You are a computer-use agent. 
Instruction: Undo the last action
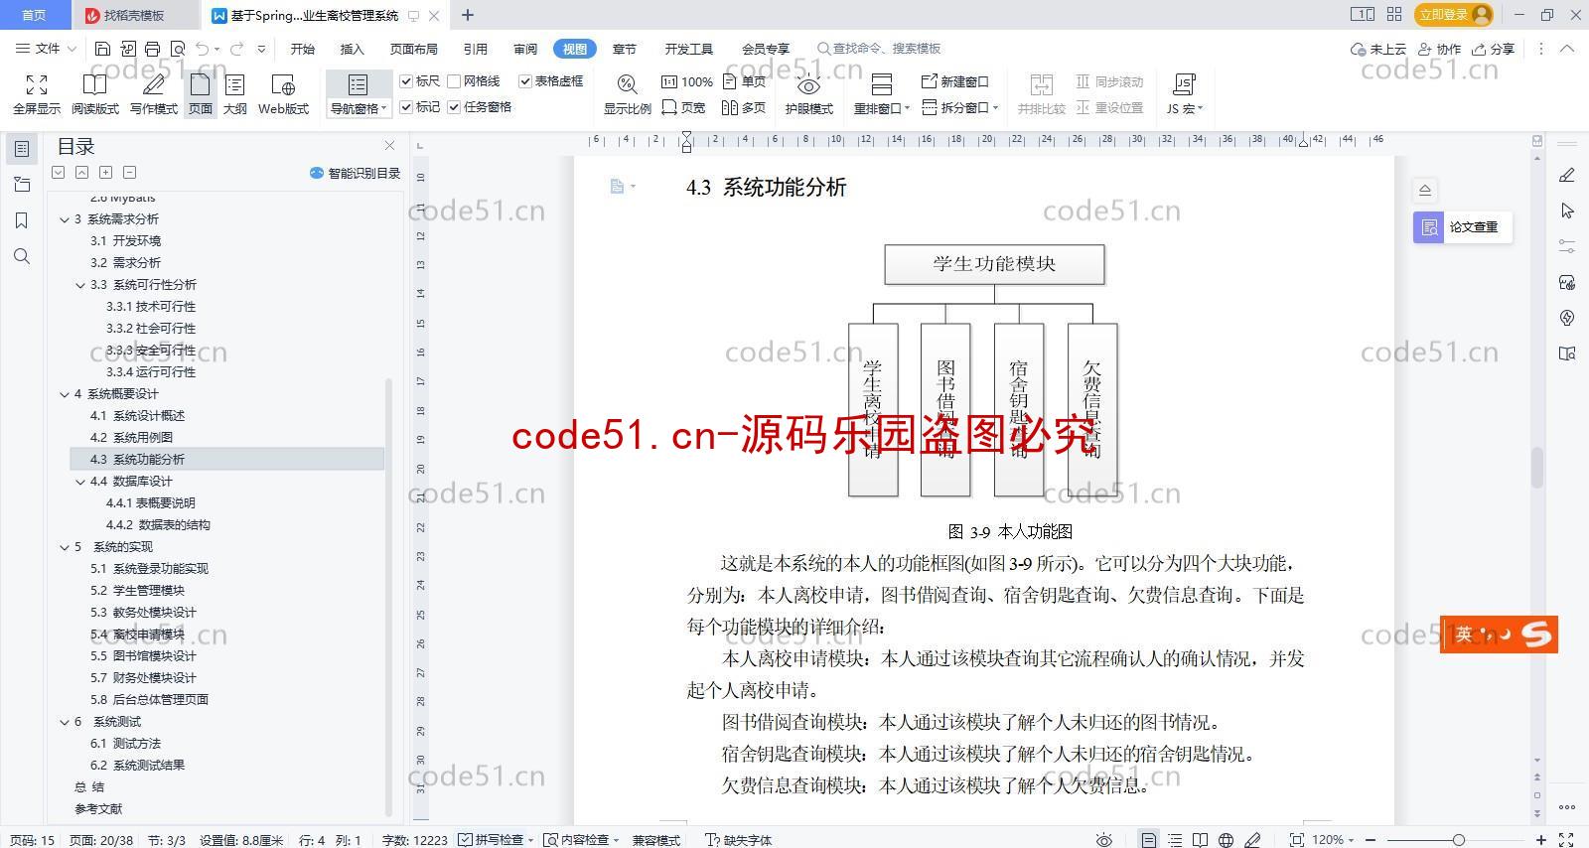203,49
